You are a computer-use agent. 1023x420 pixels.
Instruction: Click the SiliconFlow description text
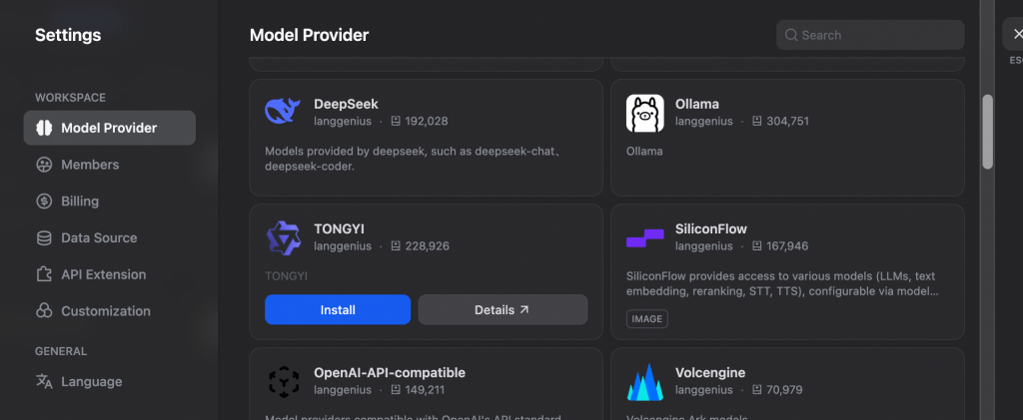click(783, 284)
